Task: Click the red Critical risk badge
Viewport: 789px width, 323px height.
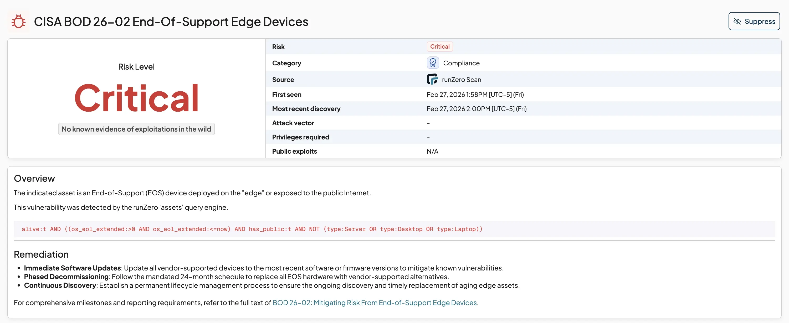Action: [x=439, y=46]
